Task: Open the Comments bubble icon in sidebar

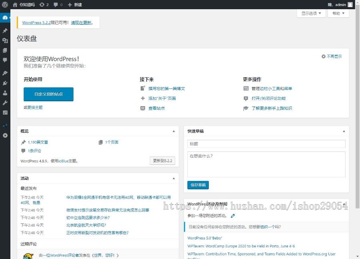Action: [4, 60]
